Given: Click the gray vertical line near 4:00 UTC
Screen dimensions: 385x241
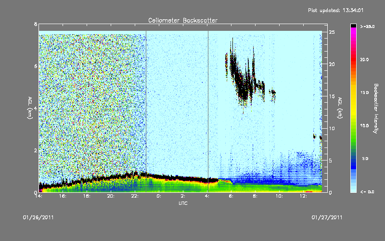Looking at the screenshot, I should (x=208, y=111).
